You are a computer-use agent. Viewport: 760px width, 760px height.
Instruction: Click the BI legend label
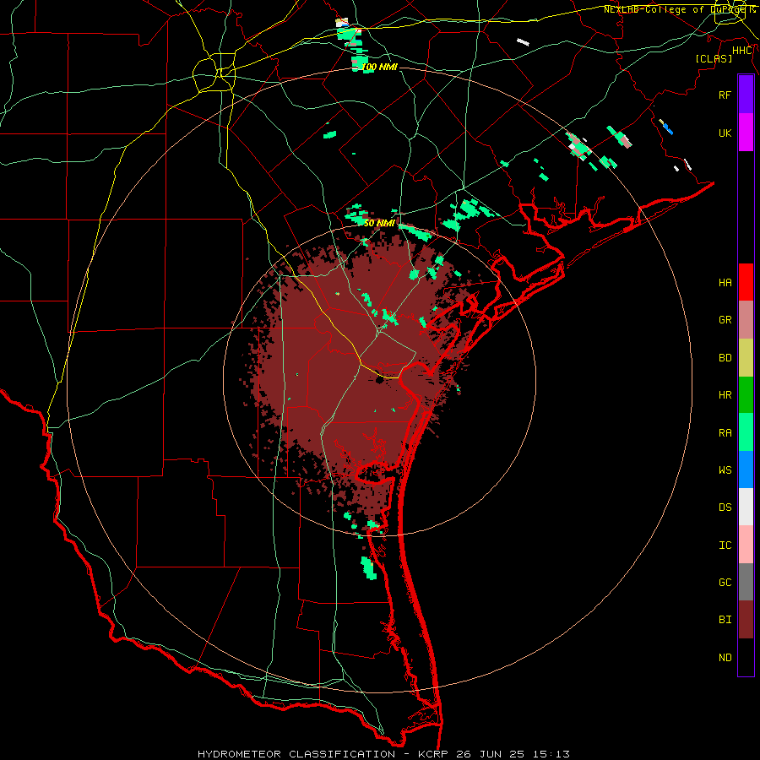(725, 620)
